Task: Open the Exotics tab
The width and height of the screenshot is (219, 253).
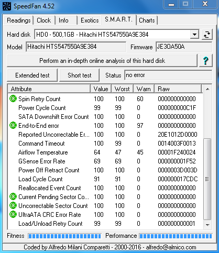Action: [x=90, y=20]
